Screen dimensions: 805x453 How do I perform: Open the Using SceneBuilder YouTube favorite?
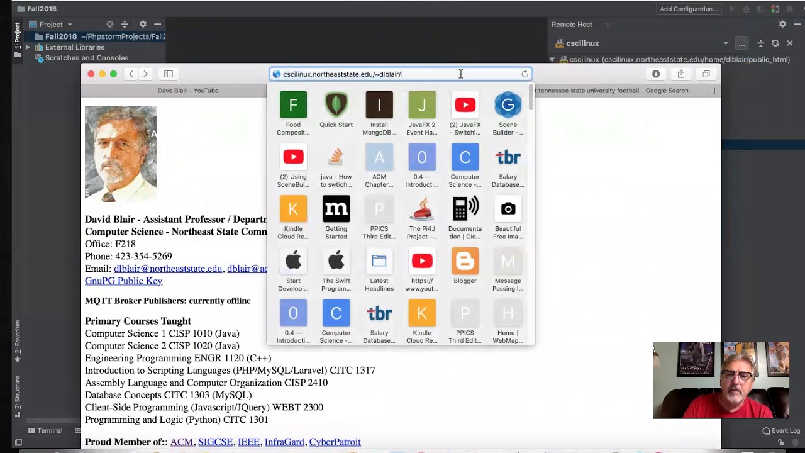pyautogui.click(x=293, y=165)
